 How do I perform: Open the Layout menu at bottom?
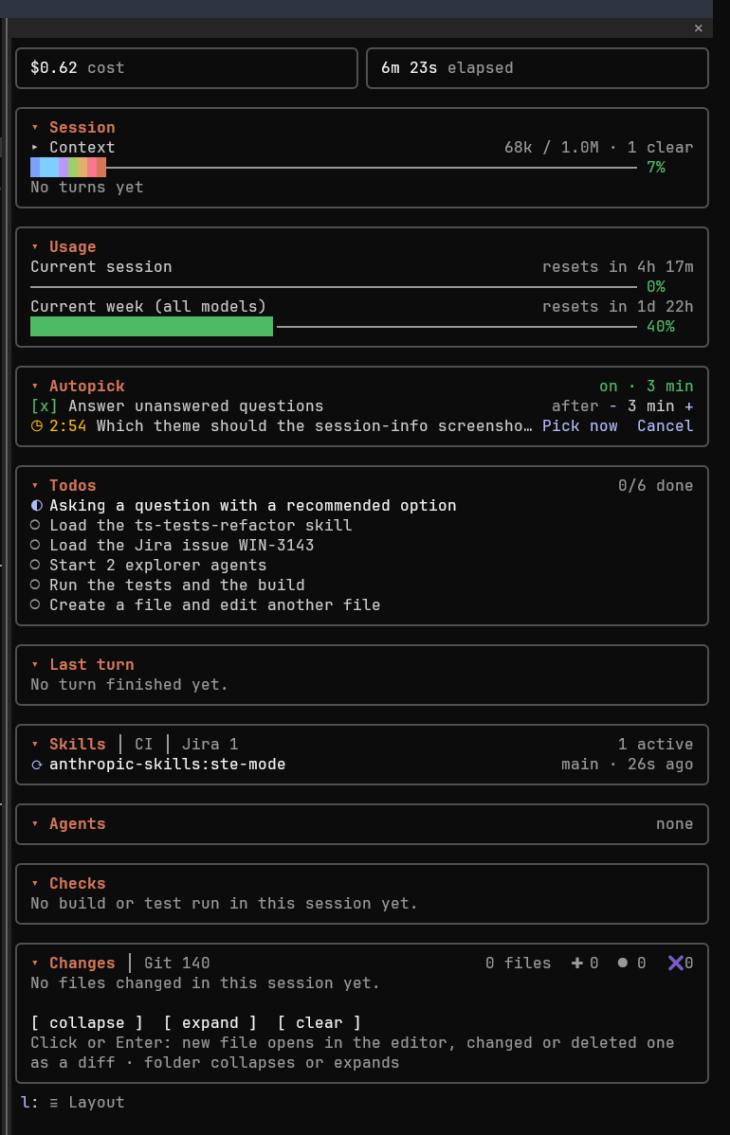[x=87, y=1103]
